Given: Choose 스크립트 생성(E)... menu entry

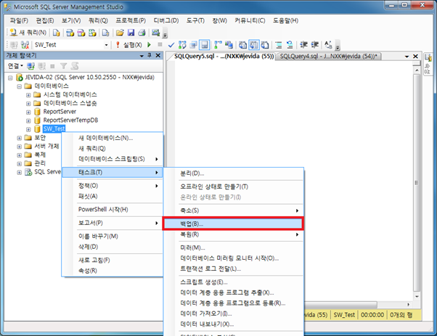Looking at the screenshot, I should click(234, 282).
